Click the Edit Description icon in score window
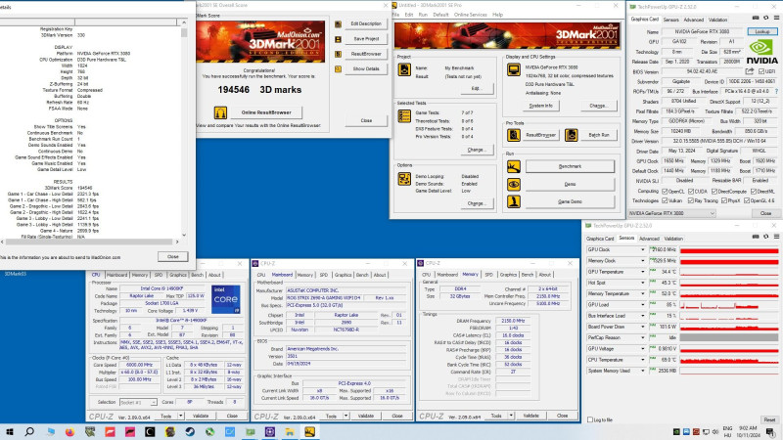Viewport: 783px width, 440px height. (338, 23)
